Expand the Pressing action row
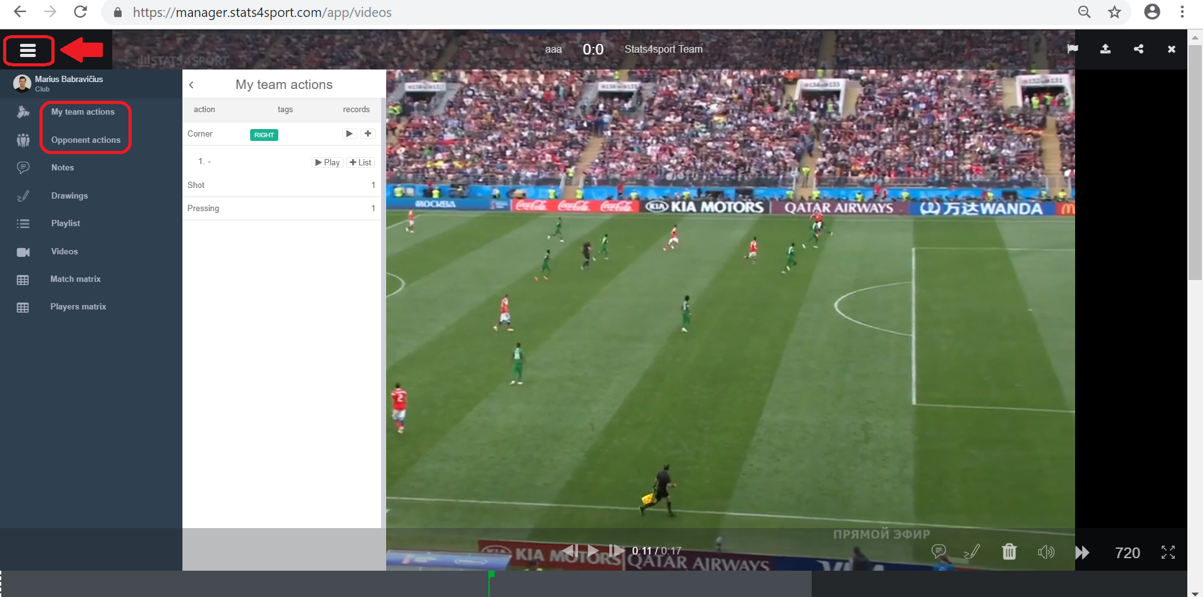This screenshot has width=1203, height=597. click(x=281, y=209)
